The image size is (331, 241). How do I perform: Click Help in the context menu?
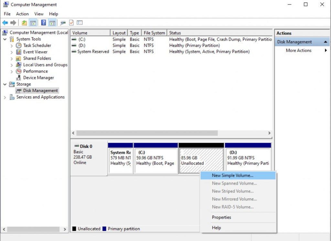(216, 228)
